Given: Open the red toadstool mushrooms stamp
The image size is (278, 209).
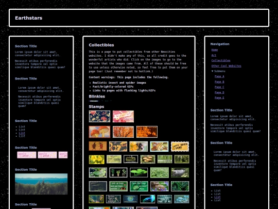Looking at the screenshot, I should tap(99, 132).
